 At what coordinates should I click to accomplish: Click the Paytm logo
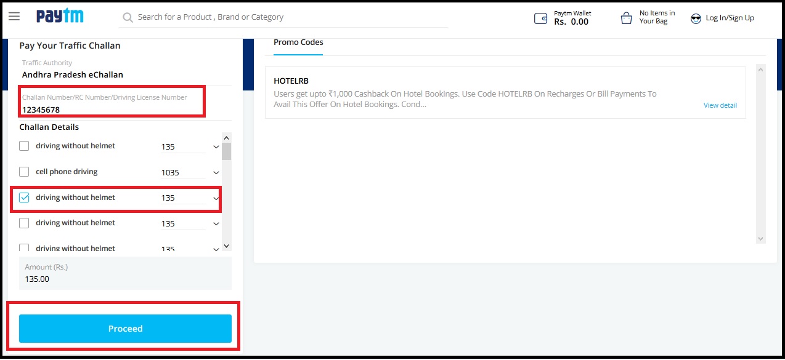(60, 17)
